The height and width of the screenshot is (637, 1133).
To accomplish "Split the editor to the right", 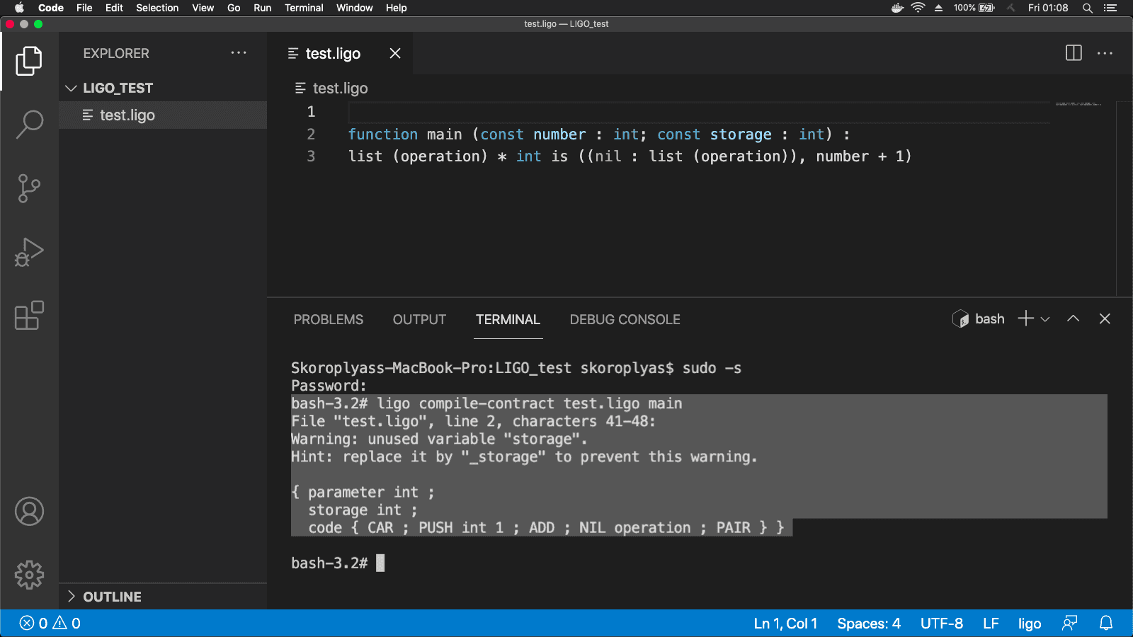I will point(1074,53).
